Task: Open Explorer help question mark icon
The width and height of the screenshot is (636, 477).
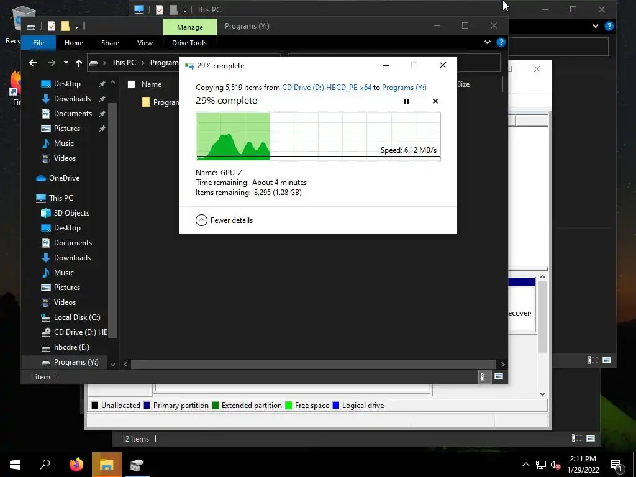Action: pyautogui.click(x=501, y=42)
